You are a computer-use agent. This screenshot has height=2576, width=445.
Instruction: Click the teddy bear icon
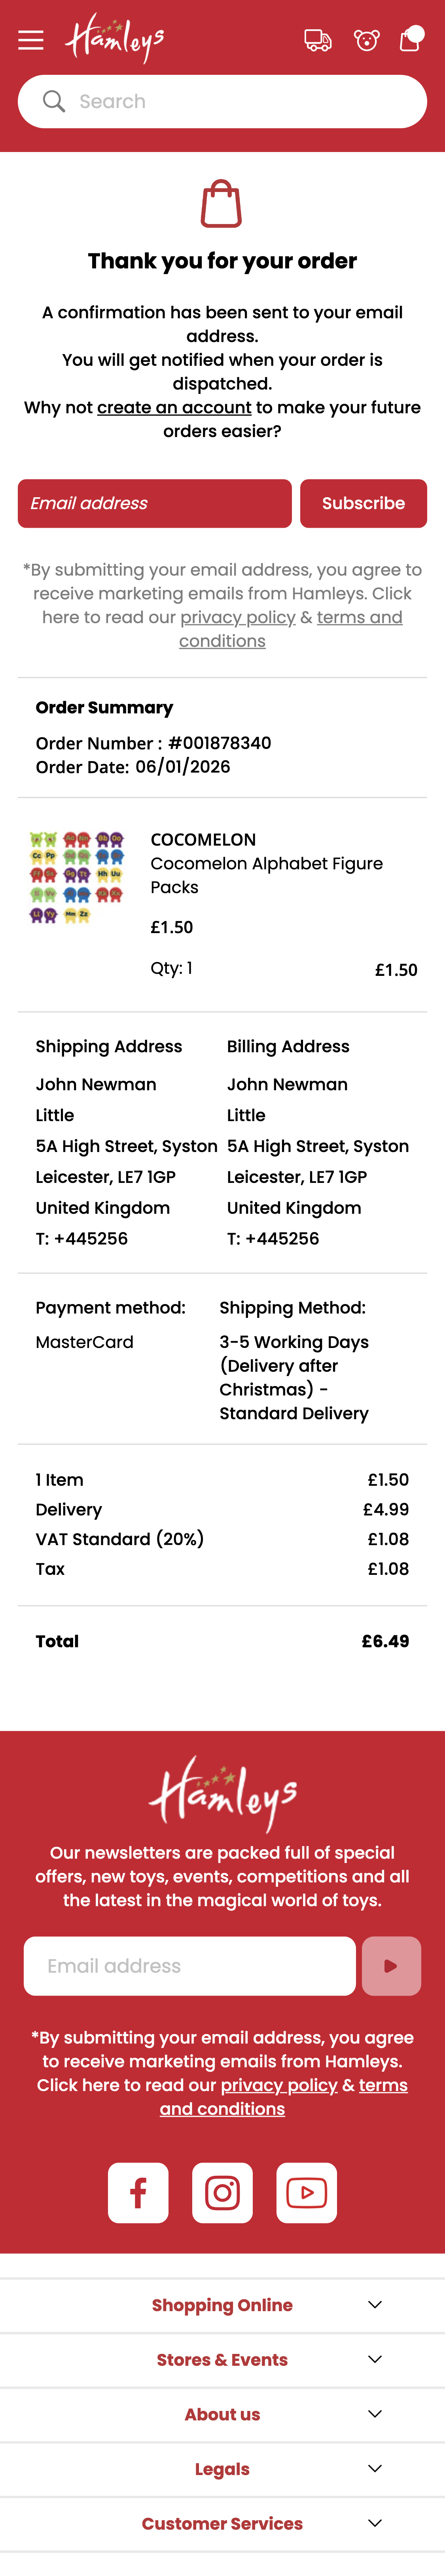coord(367,40)
